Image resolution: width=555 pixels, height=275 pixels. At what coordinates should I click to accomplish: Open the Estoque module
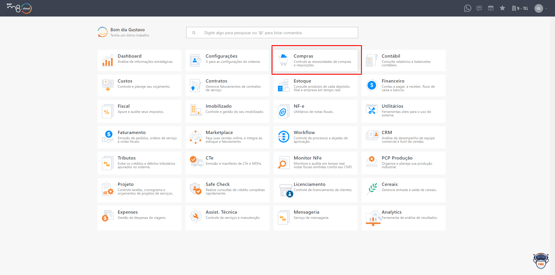tap(316, 85)
